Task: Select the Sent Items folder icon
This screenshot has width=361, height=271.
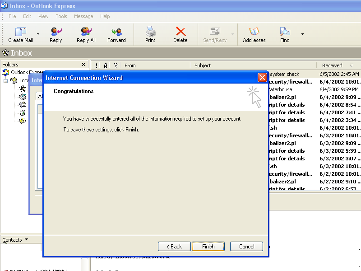Action: (x=23, y=105)
